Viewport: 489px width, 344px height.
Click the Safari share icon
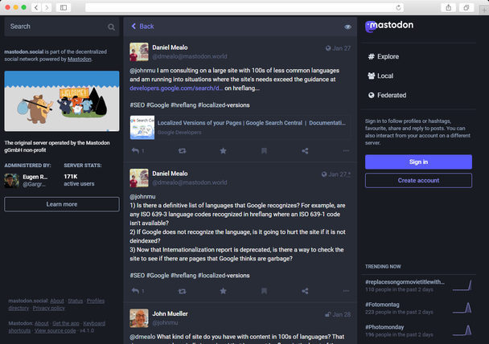point(449,7)
